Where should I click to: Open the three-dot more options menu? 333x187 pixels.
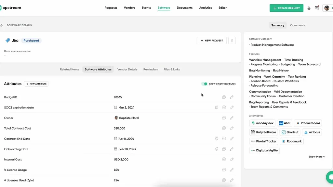tap(232, 41)
